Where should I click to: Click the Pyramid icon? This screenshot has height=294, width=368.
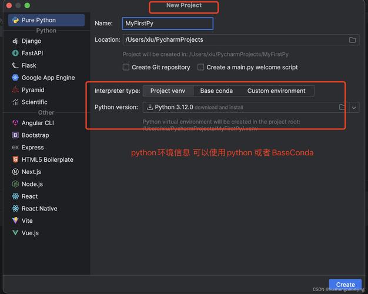15,90
